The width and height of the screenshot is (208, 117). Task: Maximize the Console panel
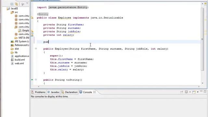[205, 92]
